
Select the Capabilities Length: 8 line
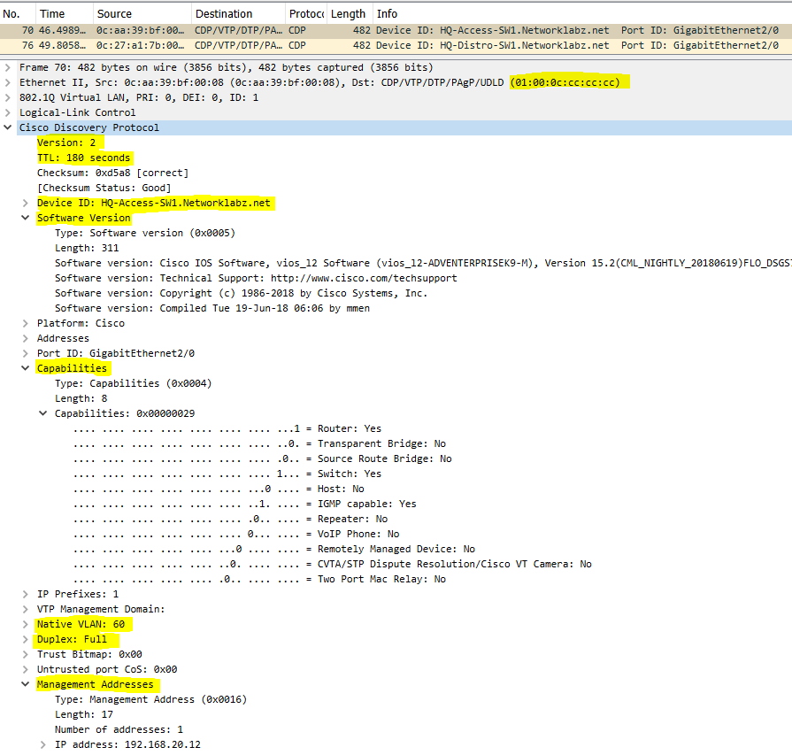tap(81, 398)
